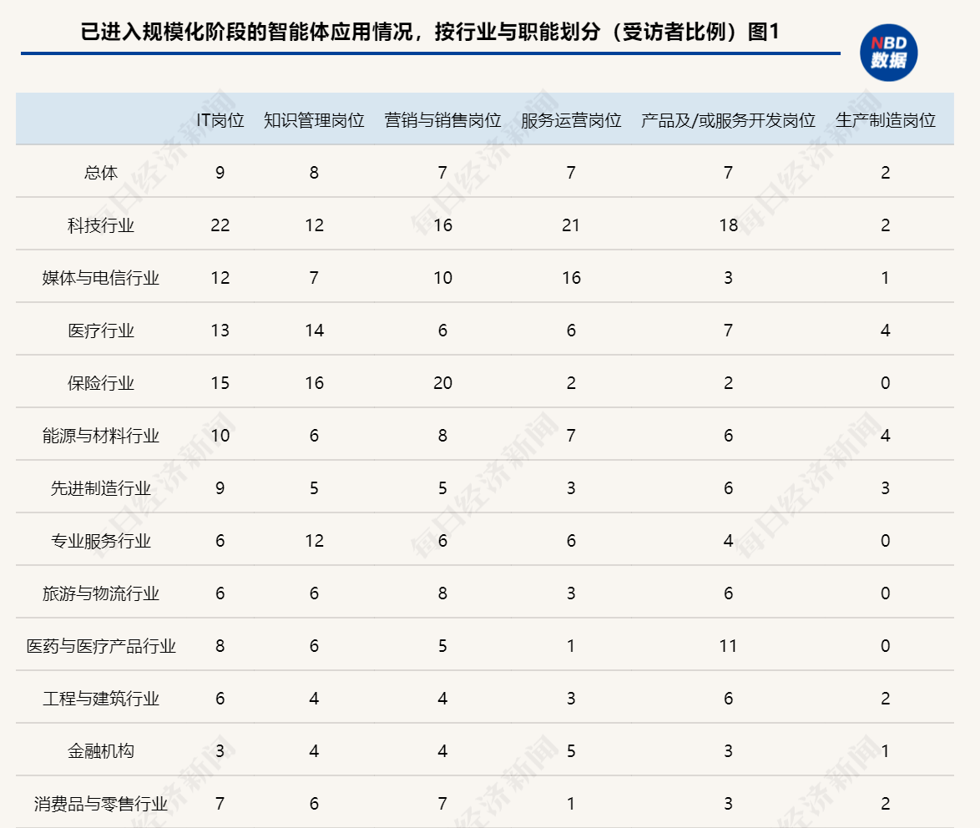Click the 金融机构 row label
This screenshot has width=980, height=828.
[101, 751]
